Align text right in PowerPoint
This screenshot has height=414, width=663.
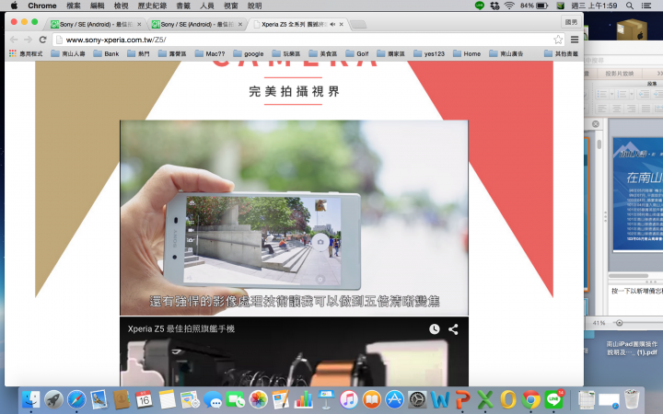632,109
